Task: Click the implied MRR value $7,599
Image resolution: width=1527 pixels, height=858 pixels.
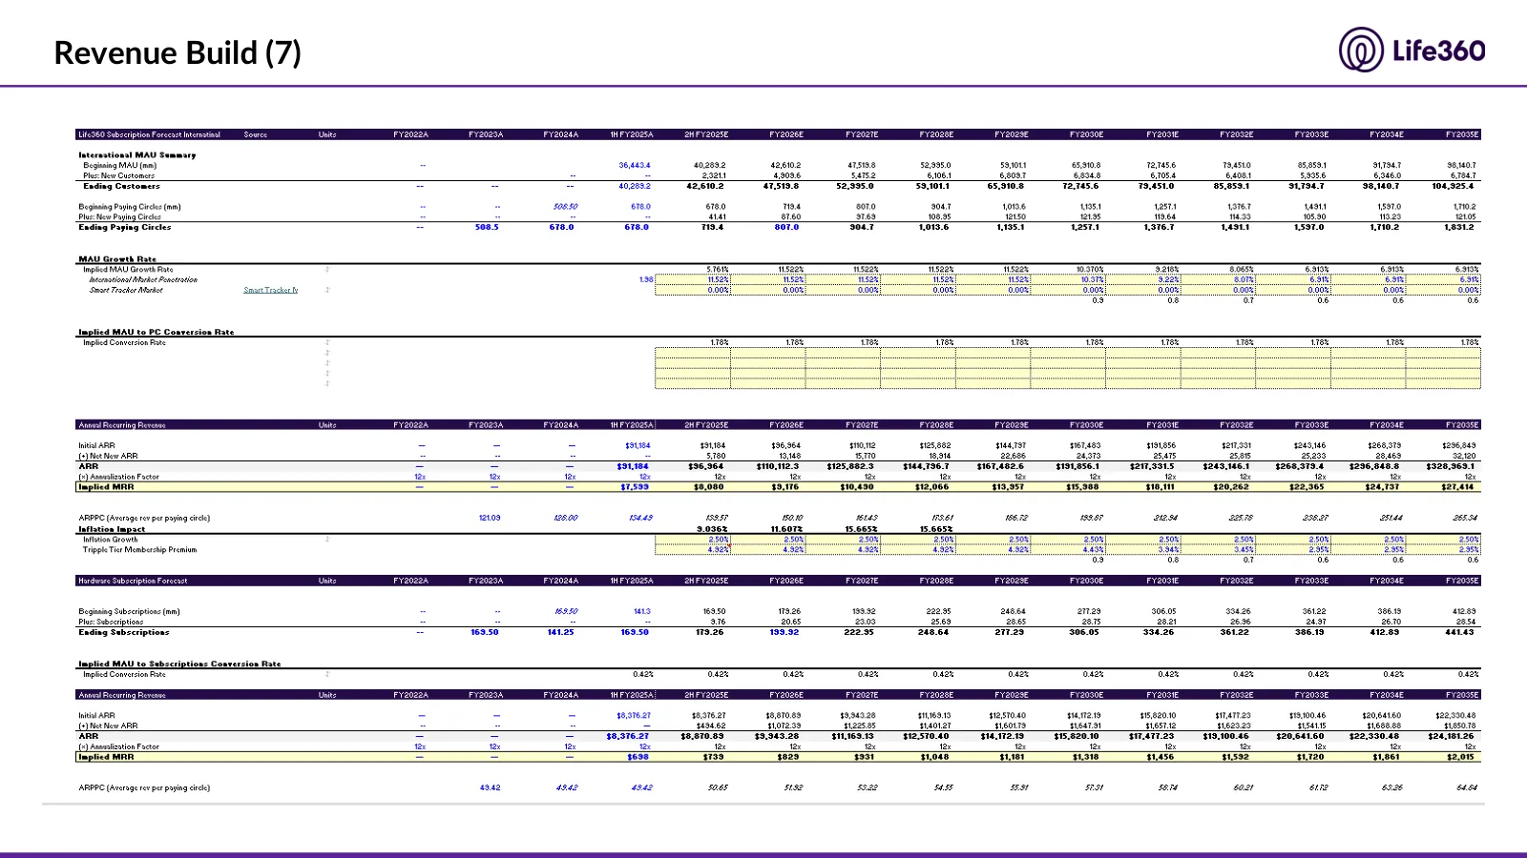Action: click(635, 487)
